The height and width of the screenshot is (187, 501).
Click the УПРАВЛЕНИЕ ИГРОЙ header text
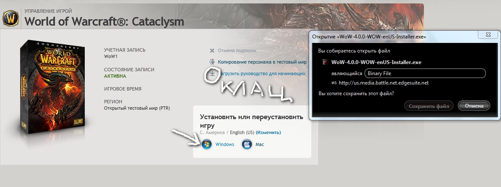pyautogui.click(x=48, y=11)
